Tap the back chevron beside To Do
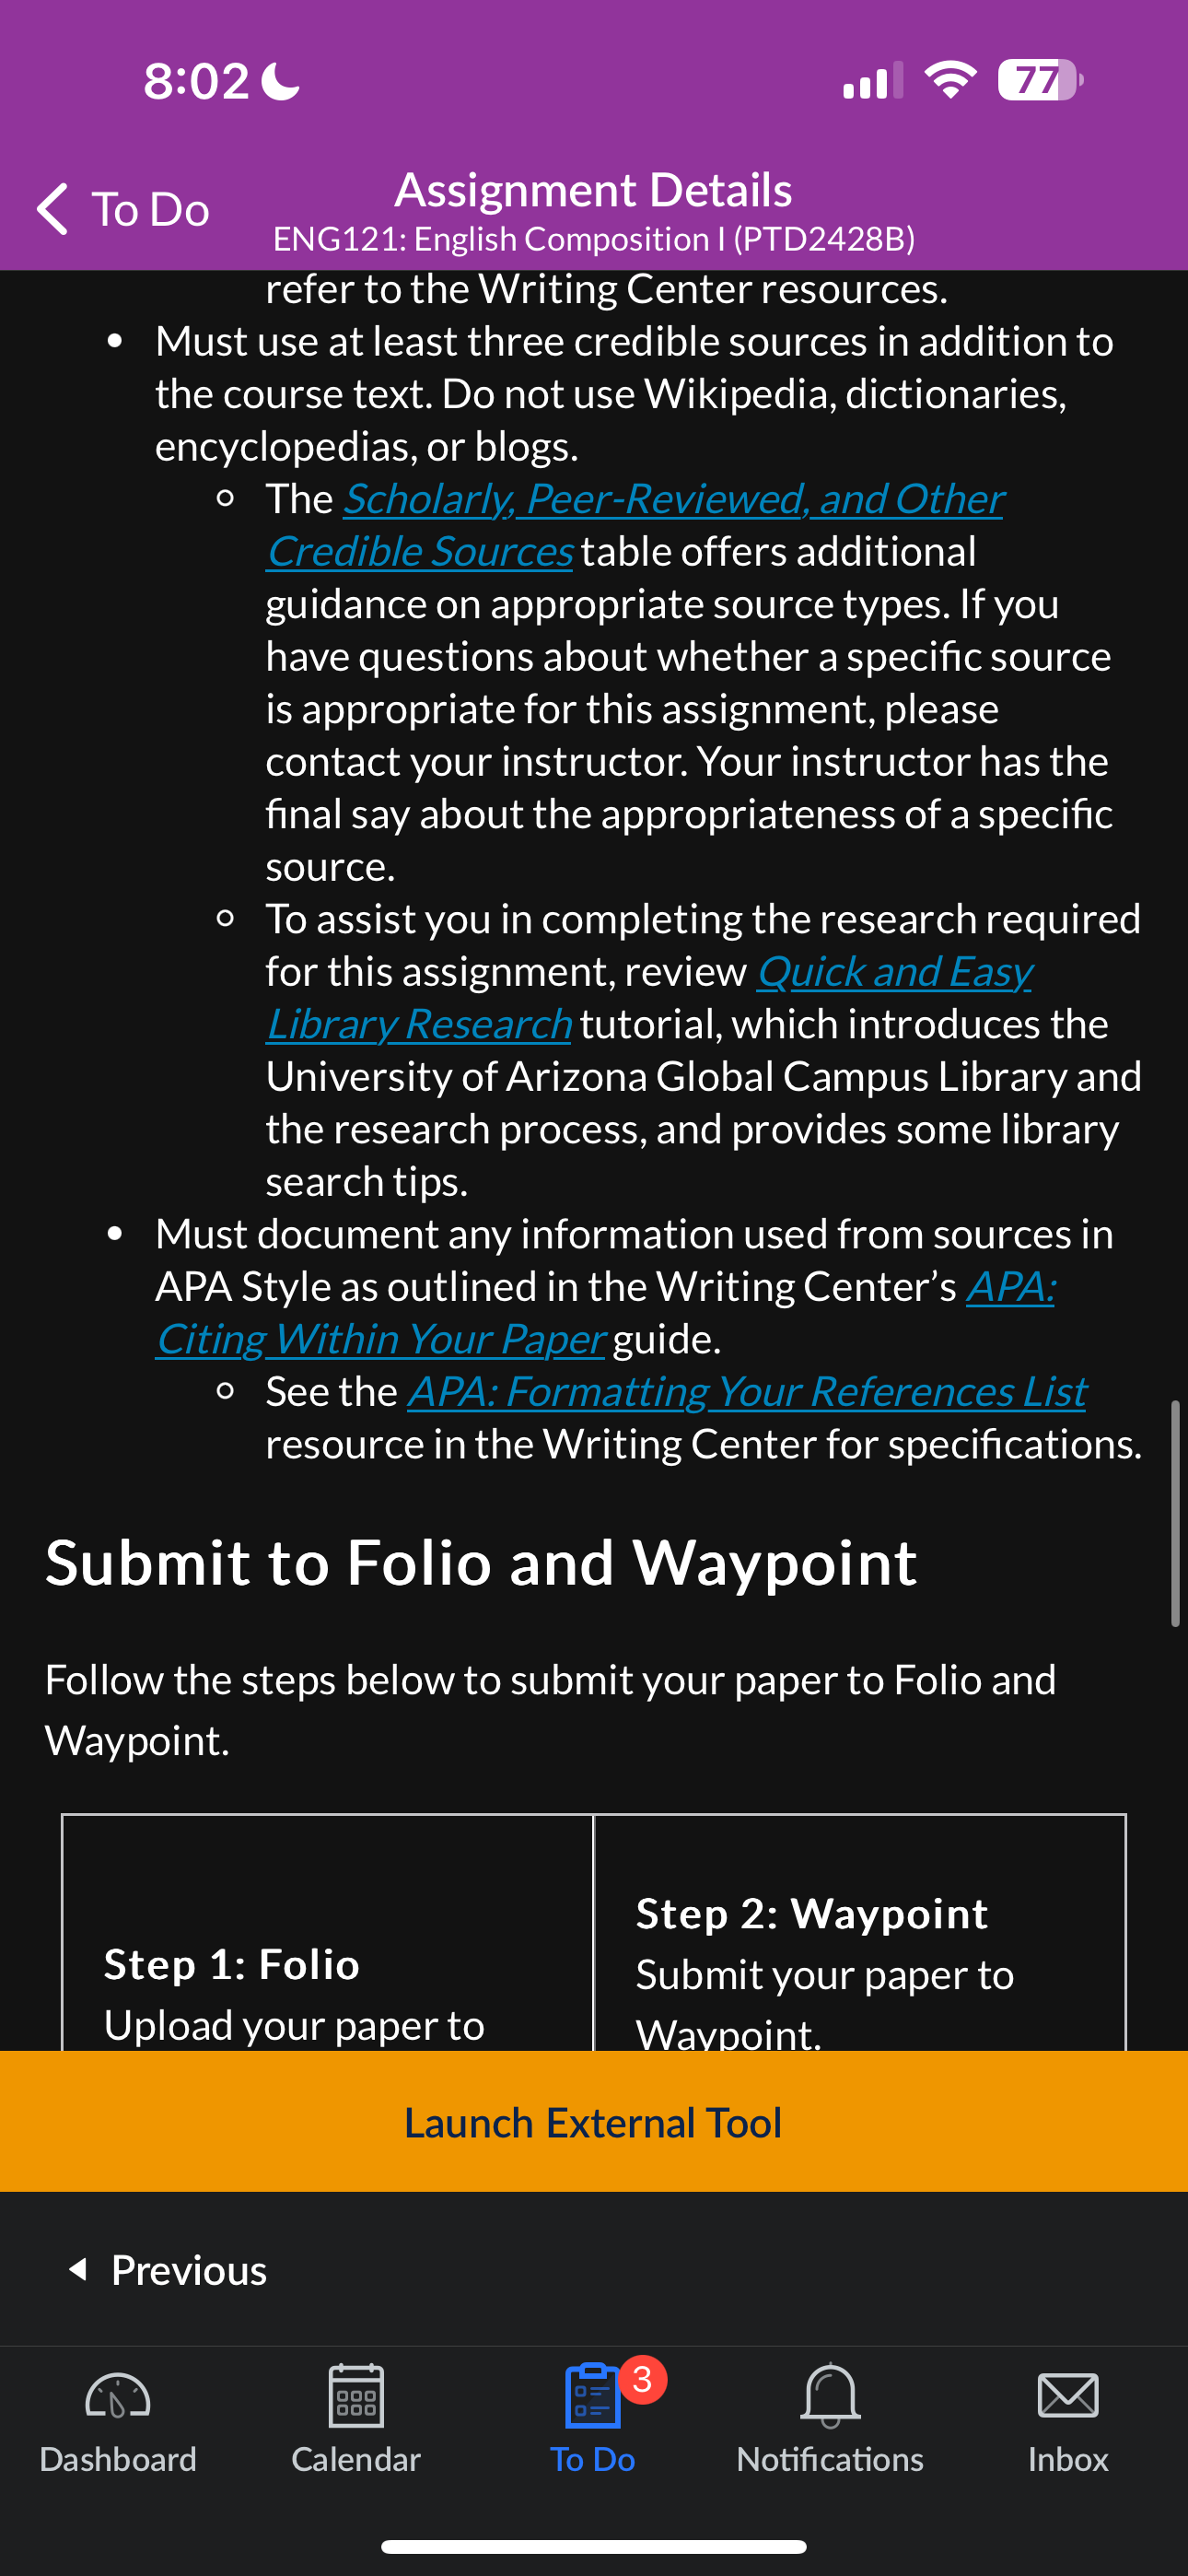The width and height of the screenshot is (1188, 2576). [x=52, y=209]
